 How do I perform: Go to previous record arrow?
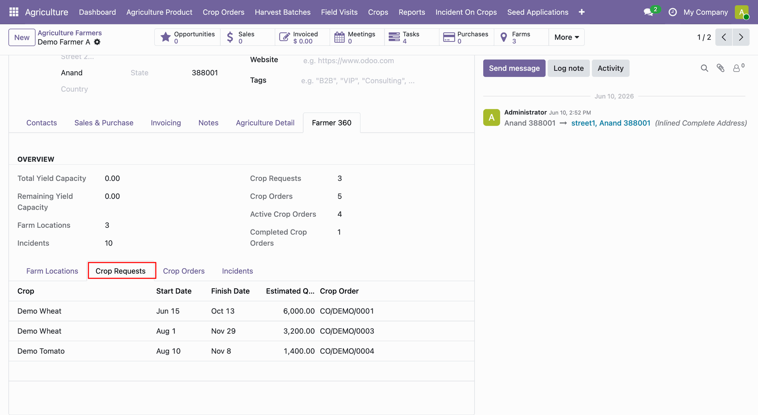pos(724,37)
